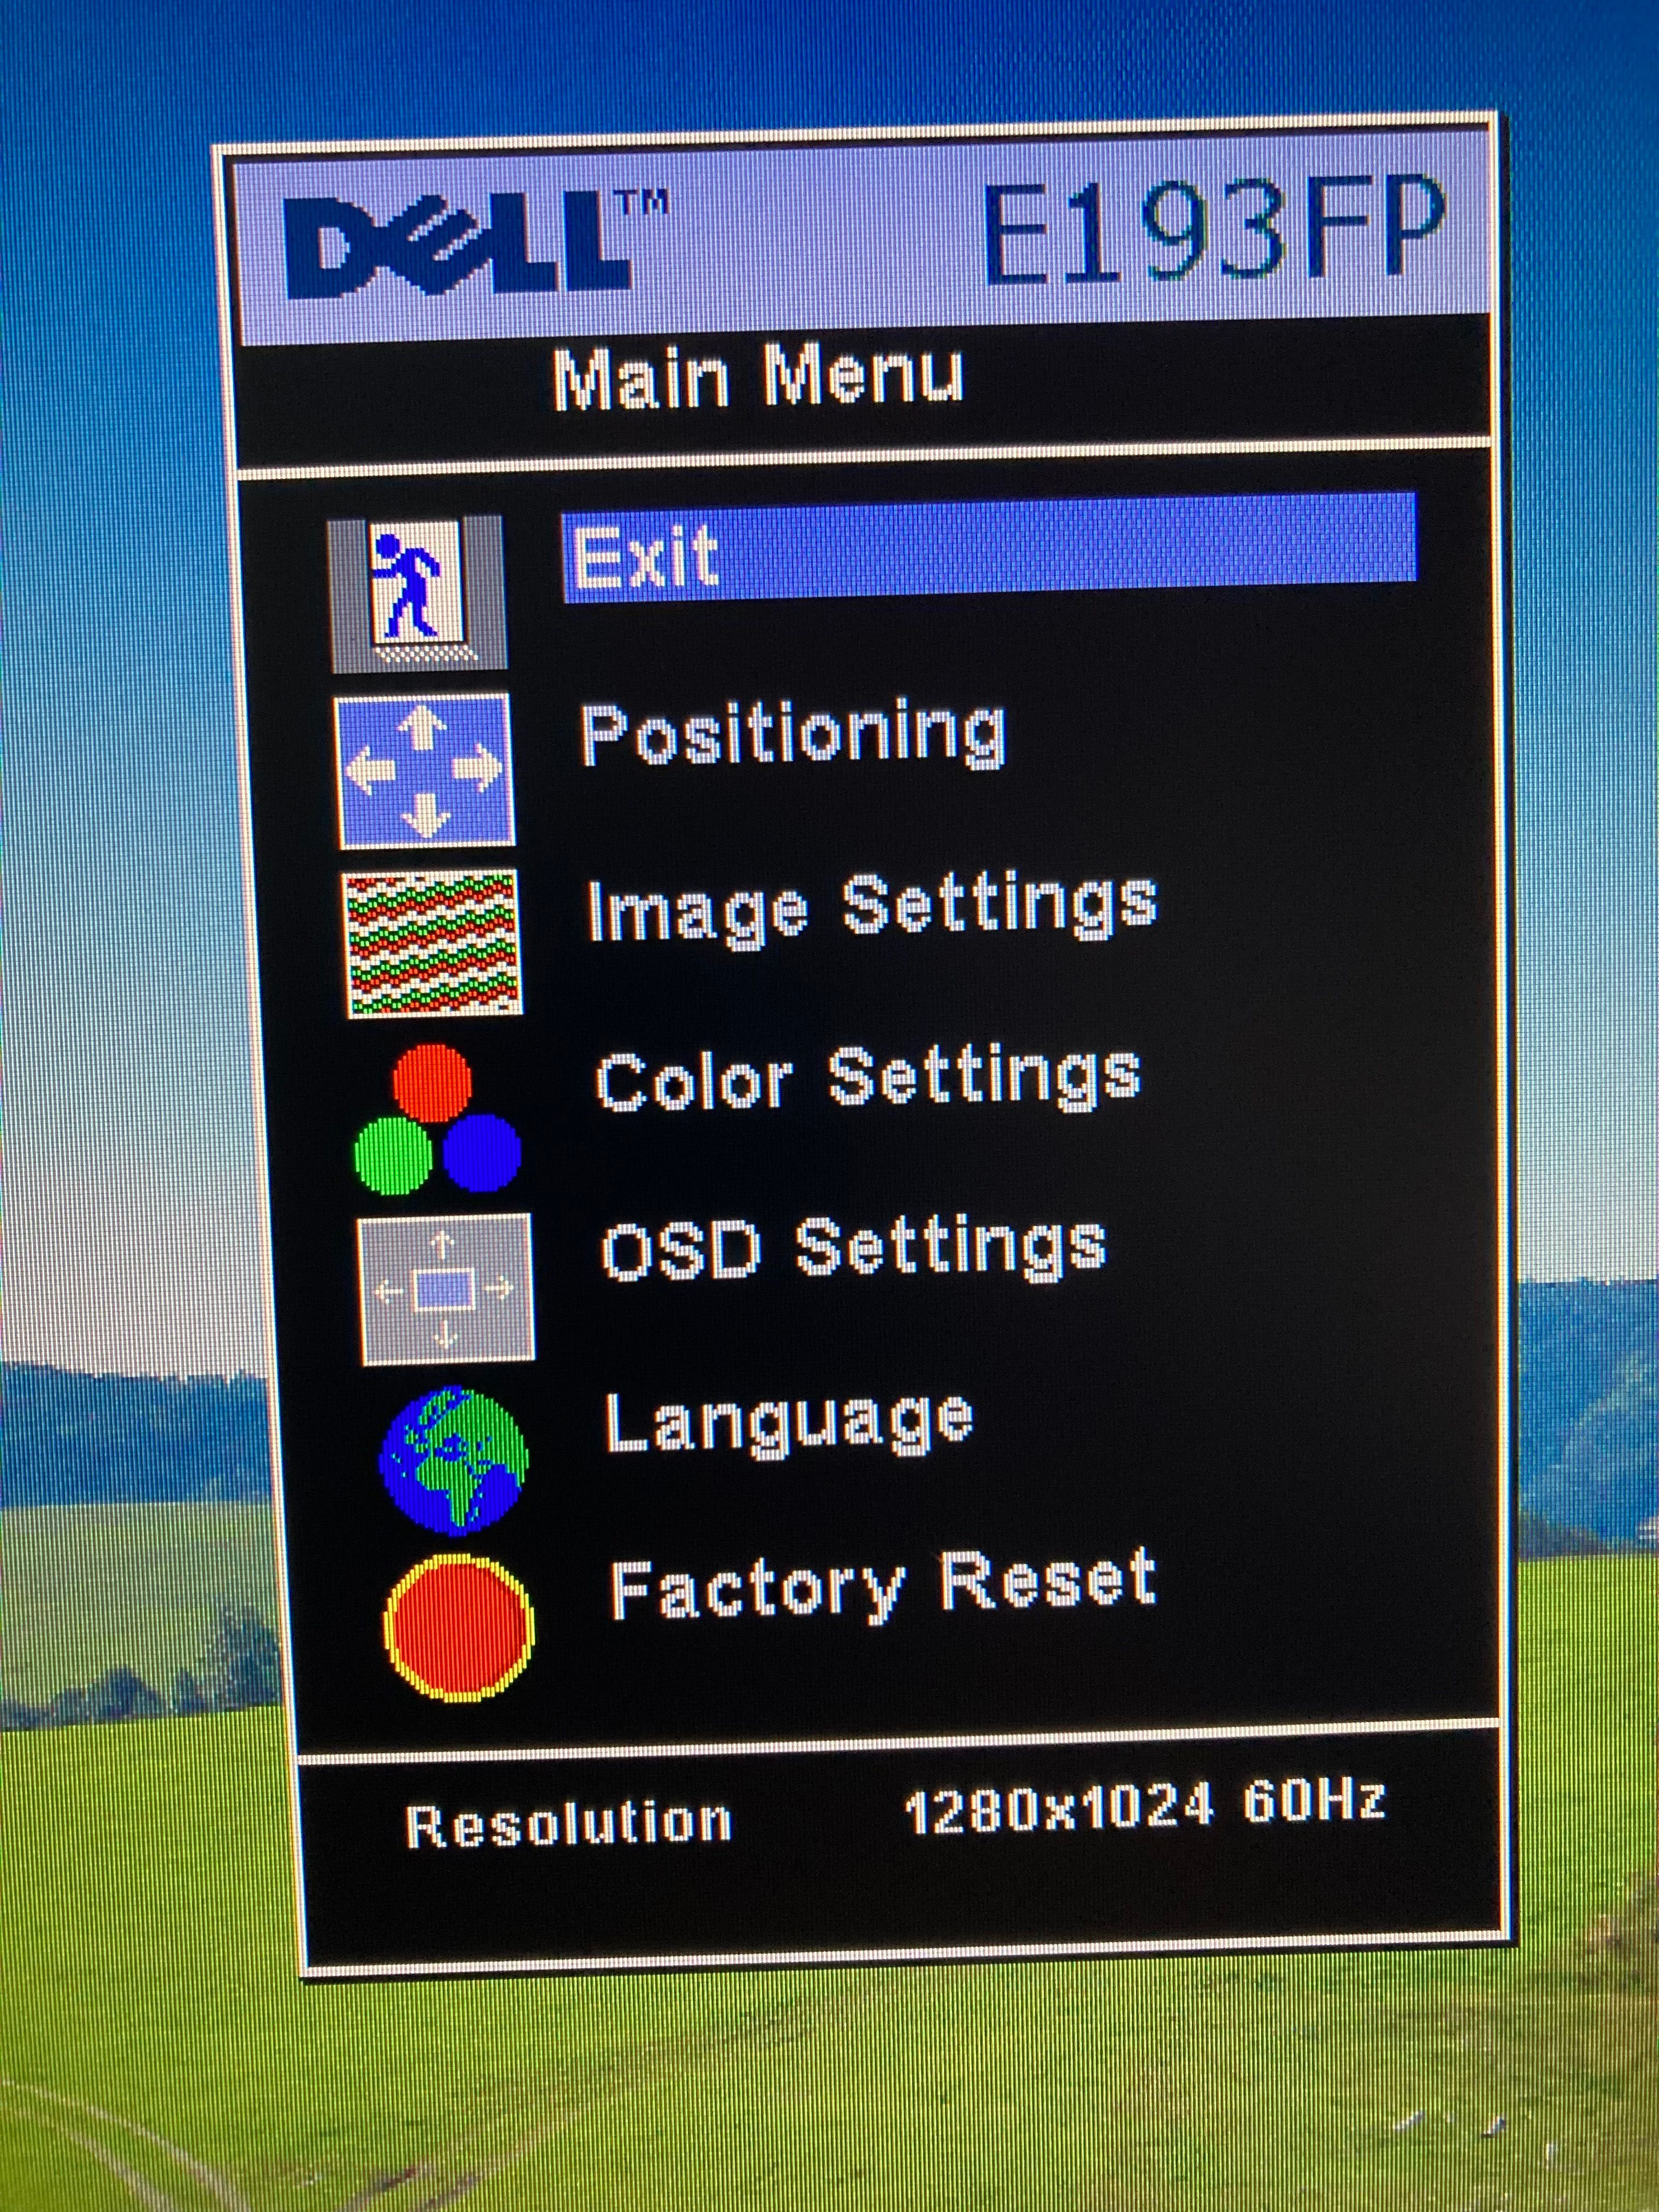
Task: Open the OSD Settings menu entry
Action: [854, 1248]
